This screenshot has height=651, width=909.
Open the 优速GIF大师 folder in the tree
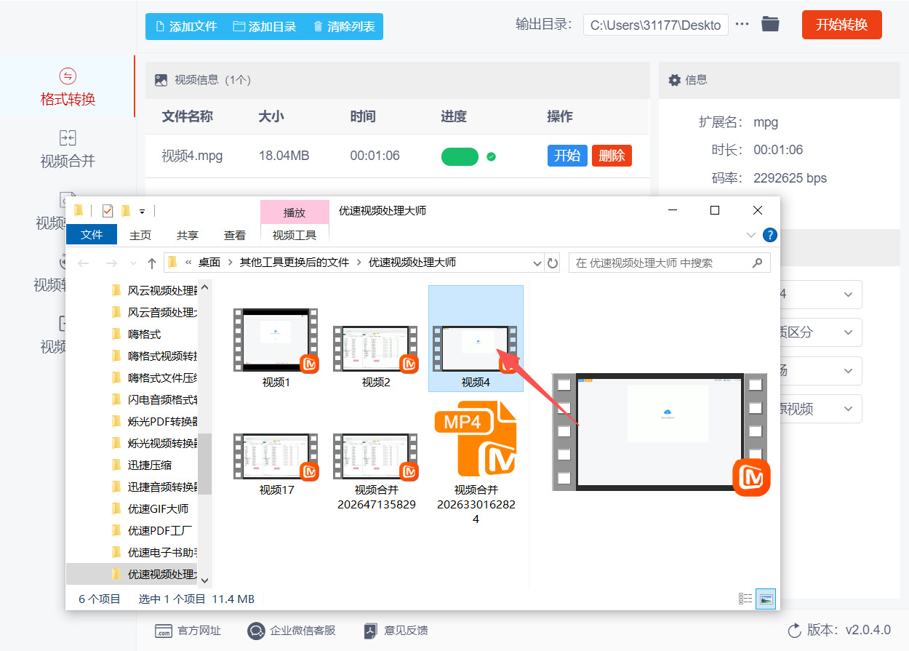point(158,508)
